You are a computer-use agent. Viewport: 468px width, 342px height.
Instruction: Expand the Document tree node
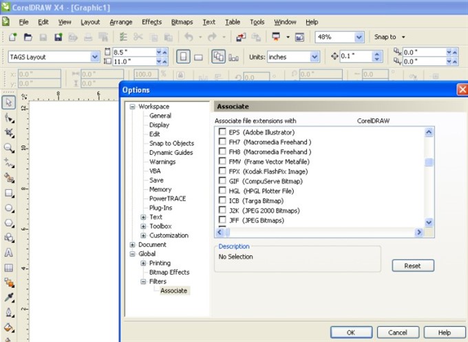click(x=132, y=245)
